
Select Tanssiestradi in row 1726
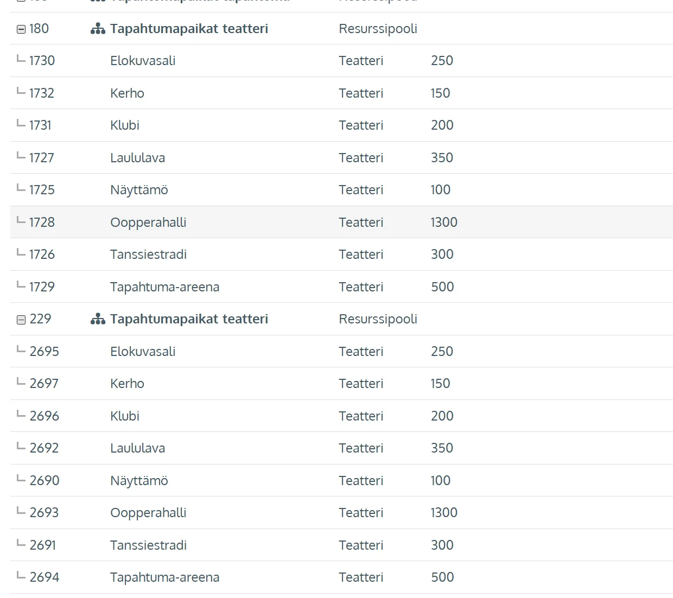[148, 255]
